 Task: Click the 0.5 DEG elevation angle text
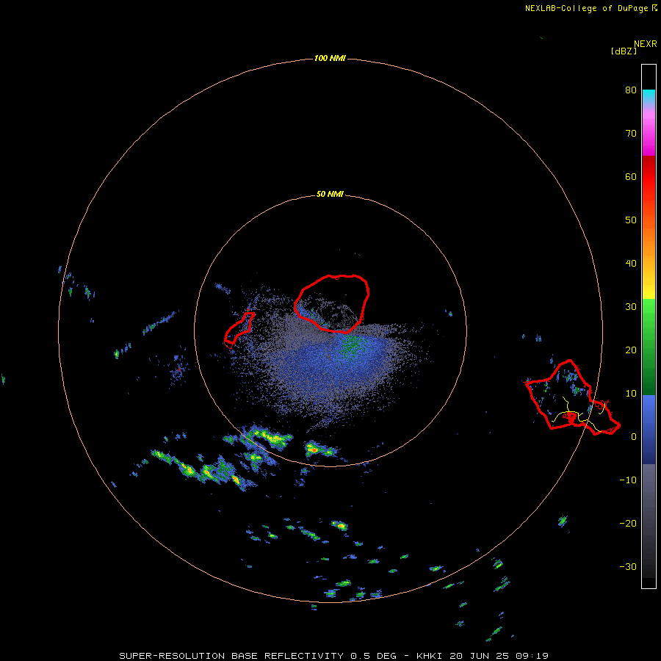click(x=373, y=656)
